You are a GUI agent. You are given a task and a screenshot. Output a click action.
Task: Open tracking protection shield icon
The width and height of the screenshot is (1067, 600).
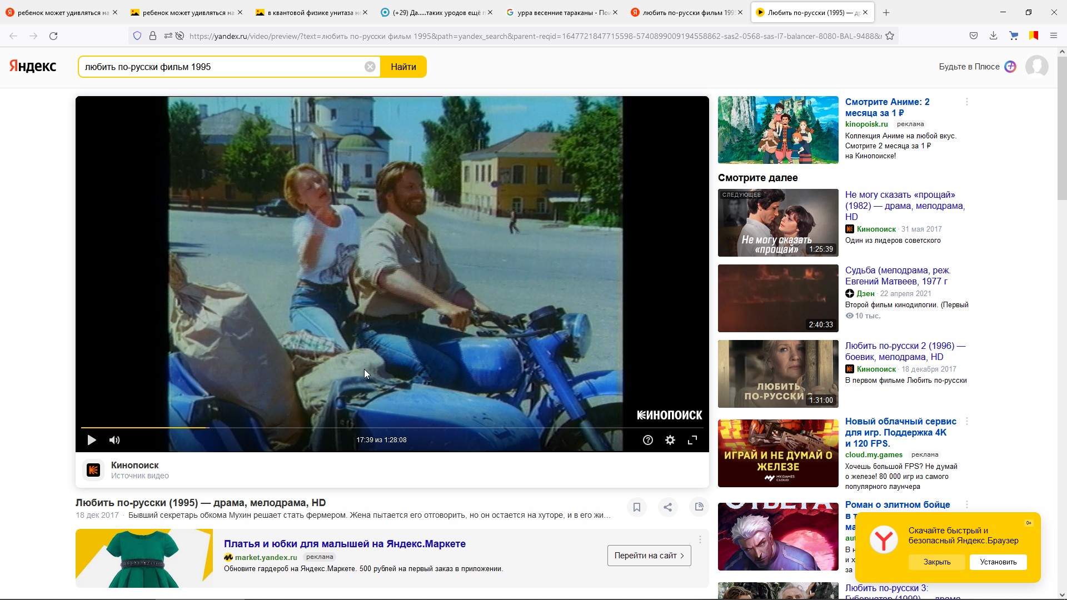(137, 36)
